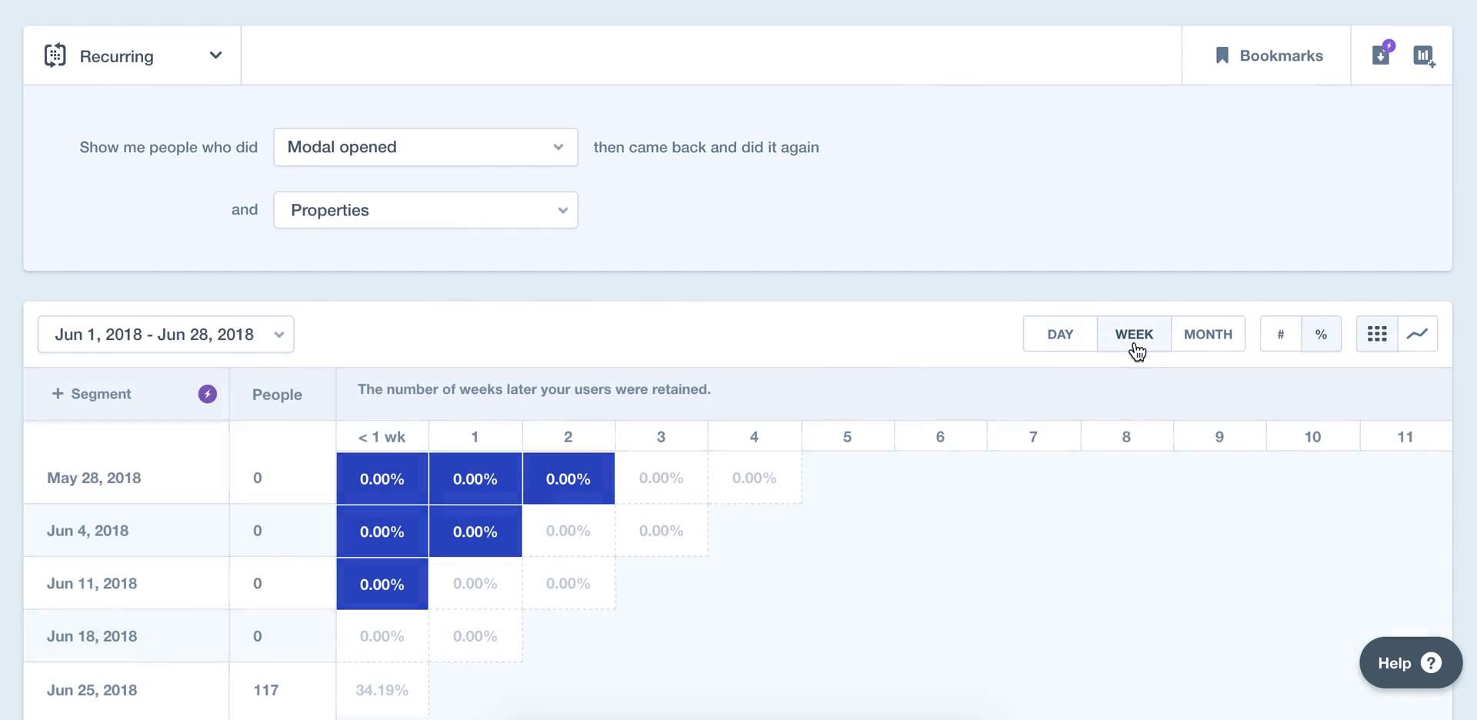Viewport: 1477px width, 720px height.
Task: Expand the Properties dropdown
Action: (x=425, y=210)
